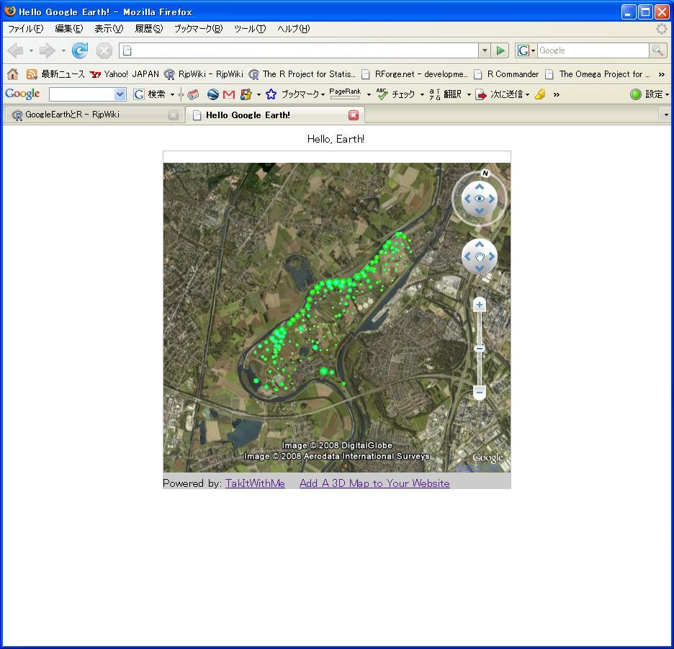The height and width of the screenshot is (649, 674).
Task: Open the search engine selector dropdown
Action: pyautogui.click(x=526, y=50)
